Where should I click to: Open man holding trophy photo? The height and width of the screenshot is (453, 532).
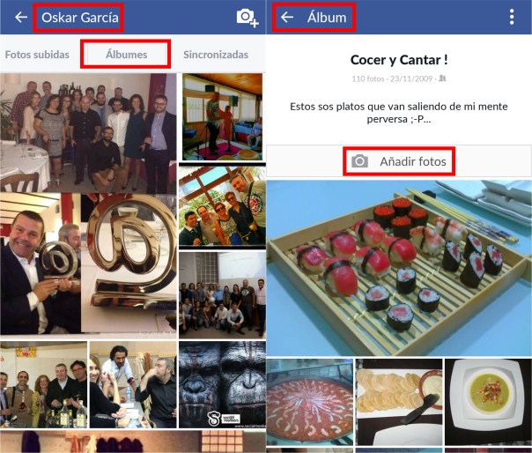click(x=41, y=264)
